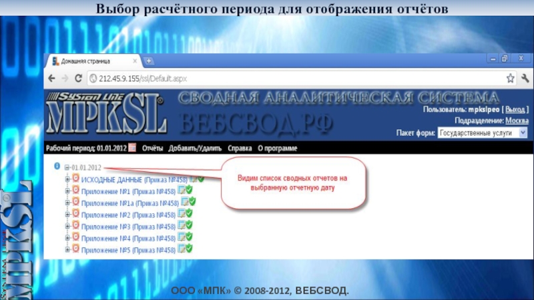
Task: Expand the Приложение №2 node
Action: pyautogui.click(x=67, y=215)
